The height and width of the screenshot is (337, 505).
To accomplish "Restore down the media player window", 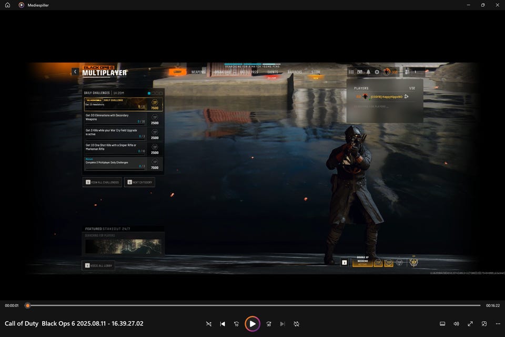I will pos(483,5).
